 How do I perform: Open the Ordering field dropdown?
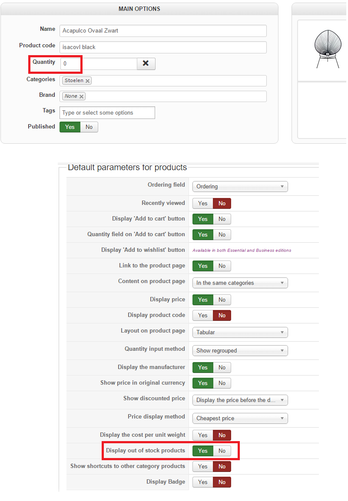point(240,187)
